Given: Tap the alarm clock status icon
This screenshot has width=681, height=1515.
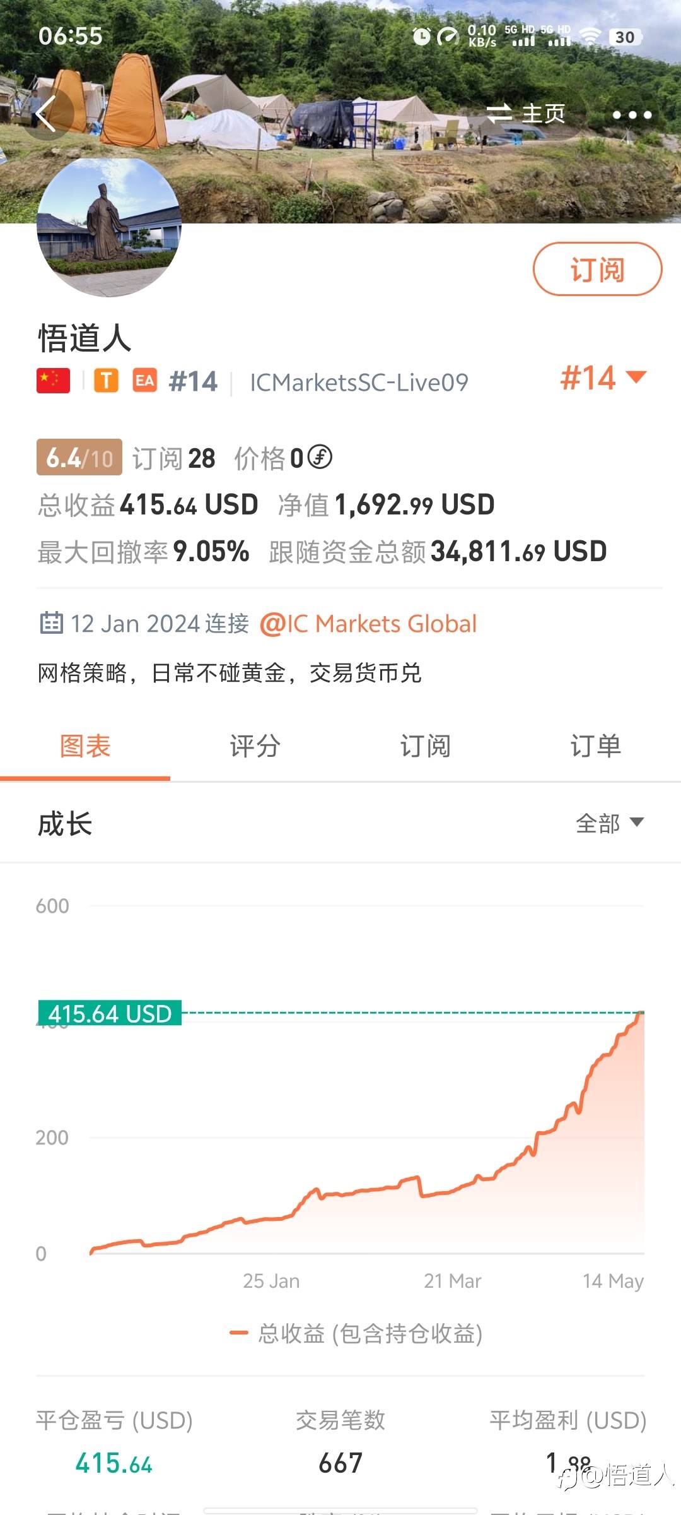Looking at the screenshot, I should tap(421, 37).
